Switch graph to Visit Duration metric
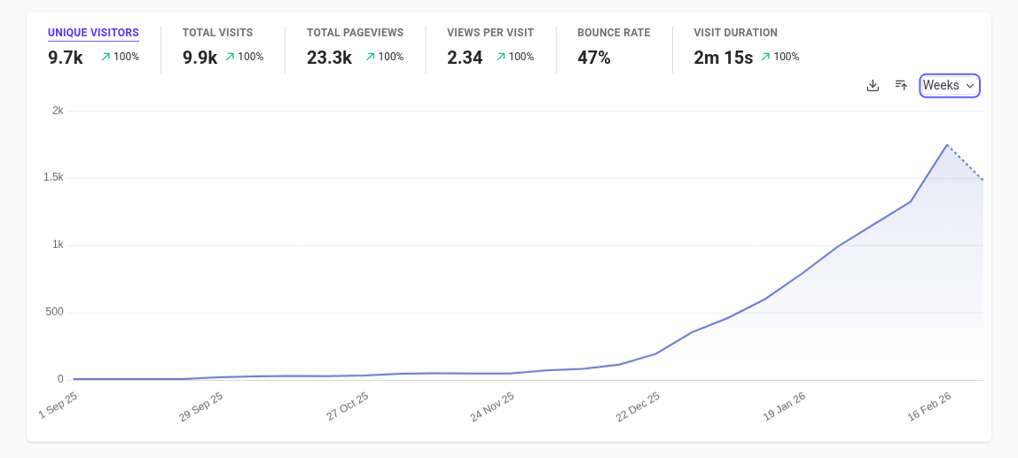This screenshot has height=458, width=1018. click(736, 33)
